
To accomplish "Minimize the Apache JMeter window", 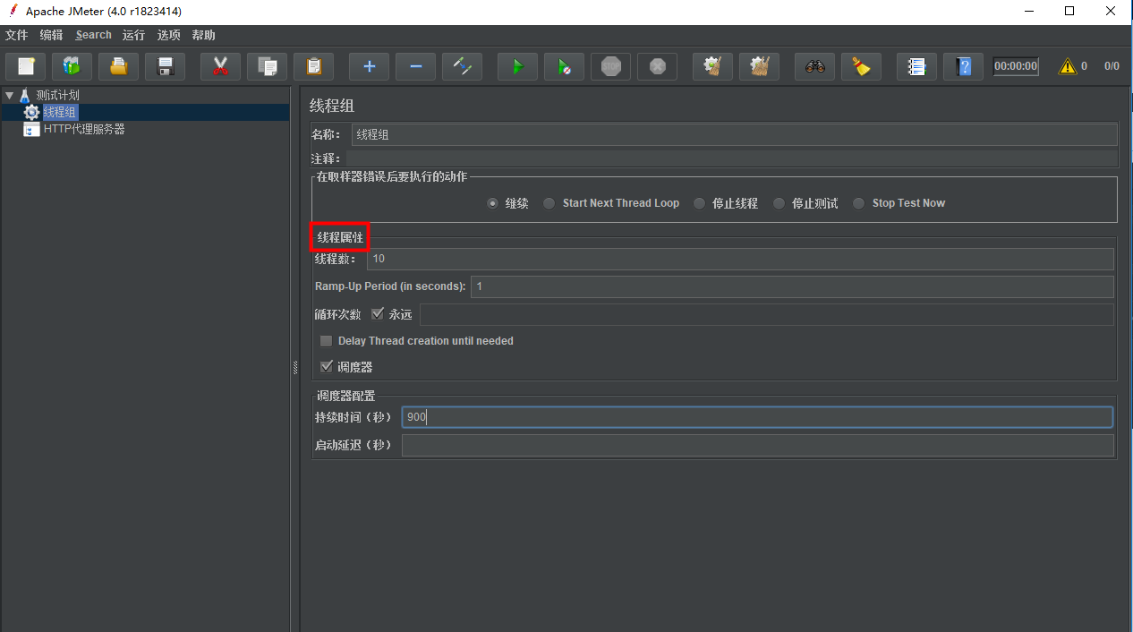I will (x=1028, y=12).
